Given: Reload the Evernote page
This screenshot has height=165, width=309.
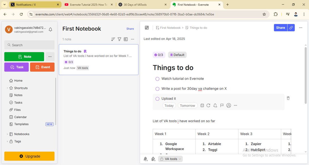Looking at the screenshot, I should [21, 14].
